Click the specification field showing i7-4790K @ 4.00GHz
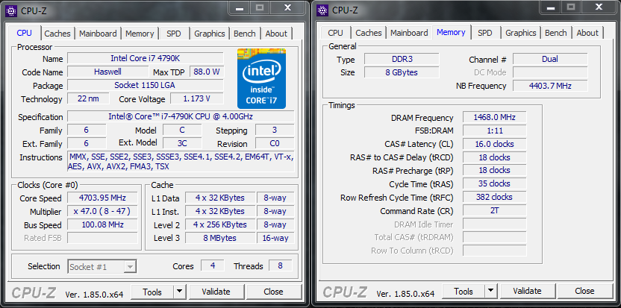 [181, 117]
